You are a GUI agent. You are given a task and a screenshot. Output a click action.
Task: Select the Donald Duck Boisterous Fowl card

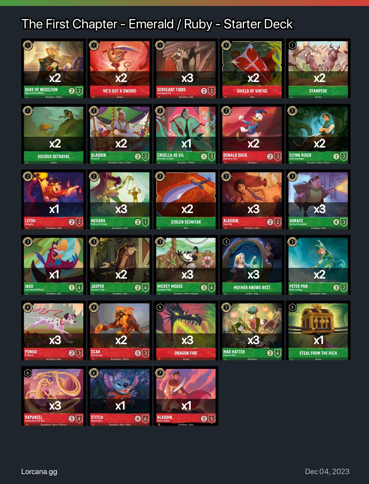click(x=252, y=134)
